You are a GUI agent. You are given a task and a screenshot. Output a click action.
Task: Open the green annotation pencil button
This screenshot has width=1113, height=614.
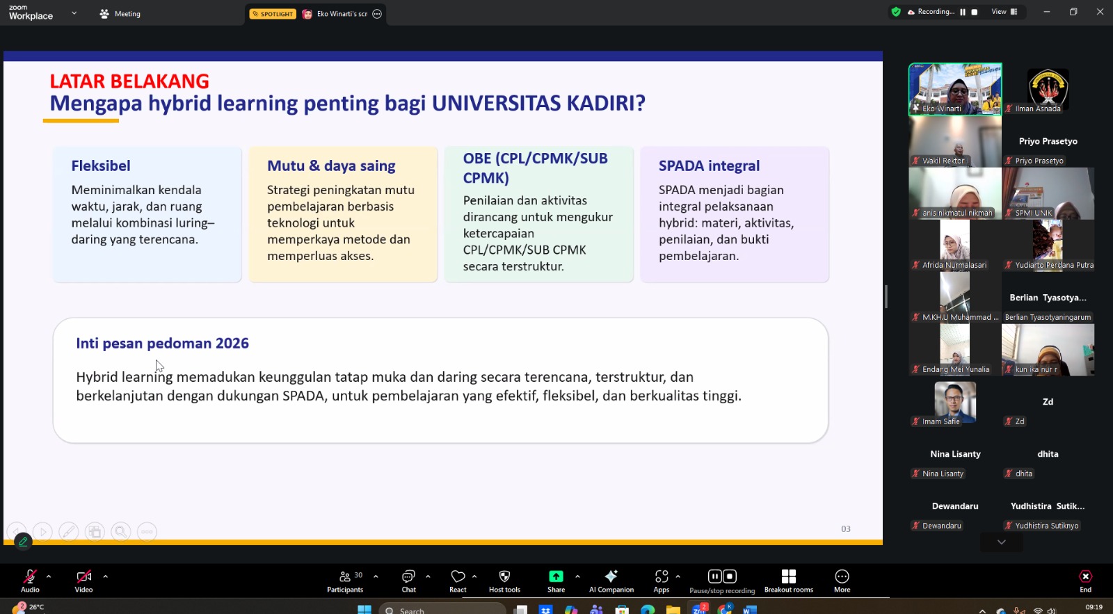coord(23,541)
